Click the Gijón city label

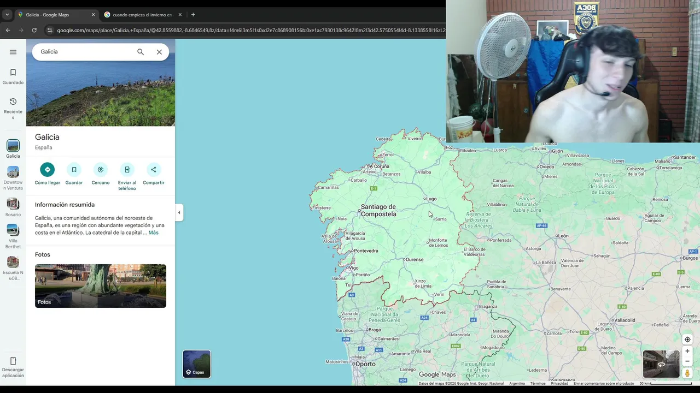coord(557,151)
